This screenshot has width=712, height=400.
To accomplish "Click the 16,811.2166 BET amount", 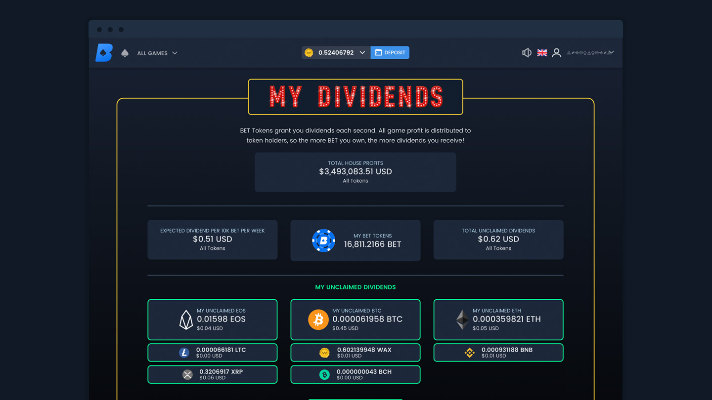I will [x=373, y=244].
